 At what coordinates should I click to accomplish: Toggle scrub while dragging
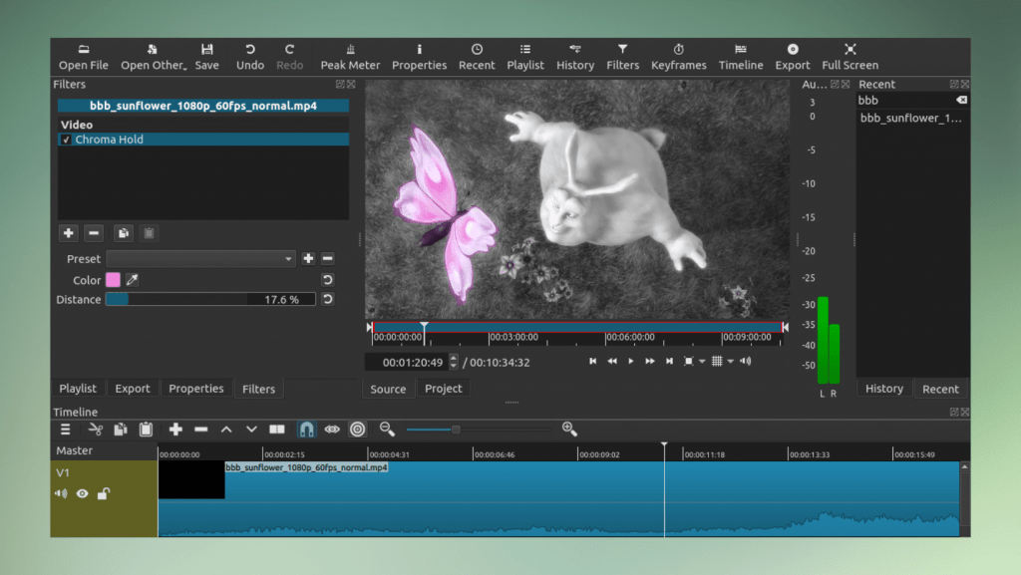[332, 430]
